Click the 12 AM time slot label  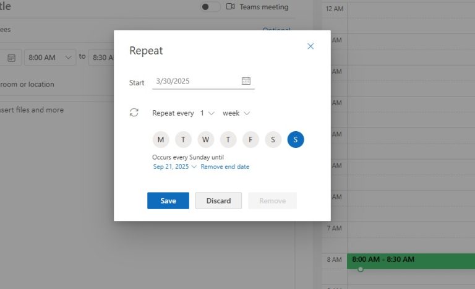pos(335,9)
